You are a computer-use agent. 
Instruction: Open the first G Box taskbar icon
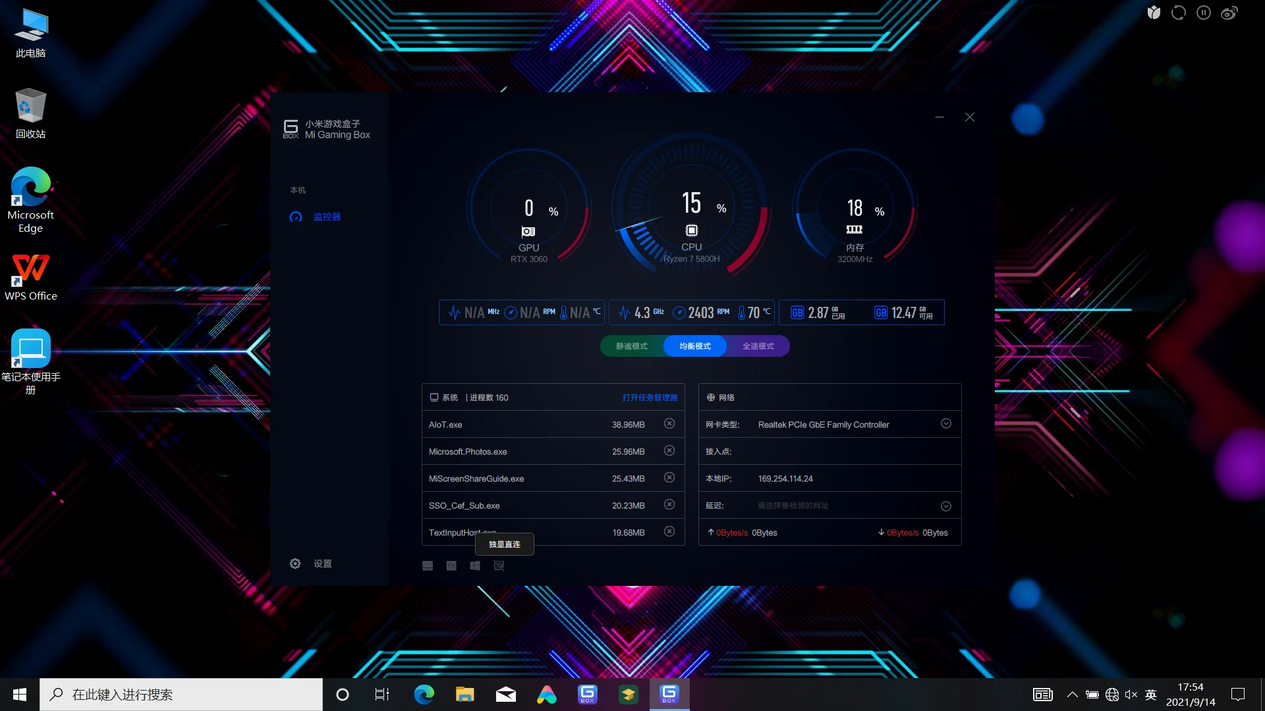pos(588,695)
